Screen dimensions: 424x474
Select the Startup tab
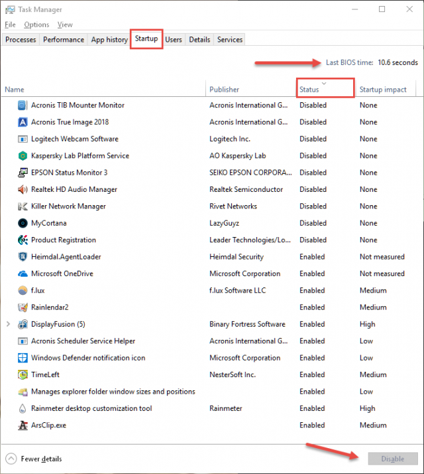[146, 39]
